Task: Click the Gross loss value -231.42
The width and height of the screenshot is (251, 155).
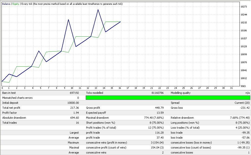Action: coord(245,108)
